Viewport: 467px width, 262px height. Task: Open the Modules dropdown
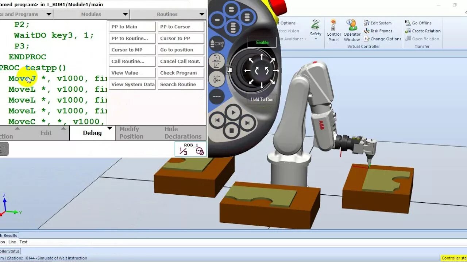pos(92,14)
